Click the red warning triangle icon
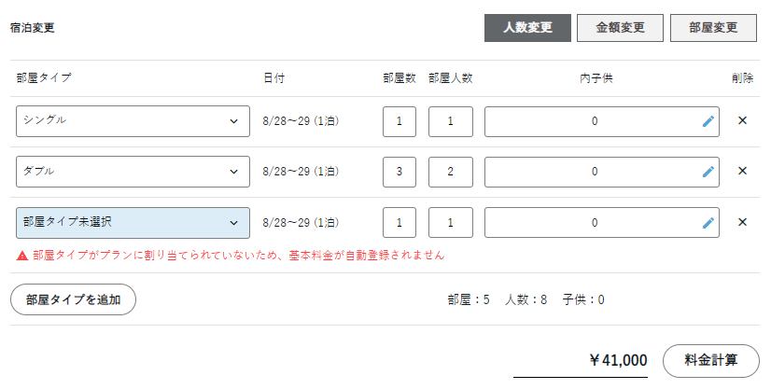The height and width of the screenshot is (389, 771). pyautogui.click(x=21, y=255)
